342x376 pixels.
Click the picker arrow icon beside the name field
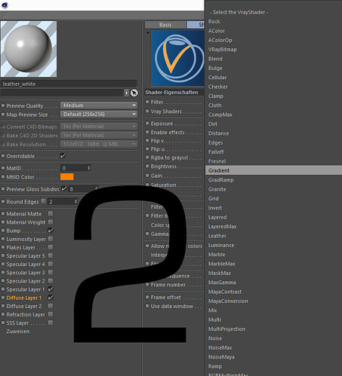(134, 93)
